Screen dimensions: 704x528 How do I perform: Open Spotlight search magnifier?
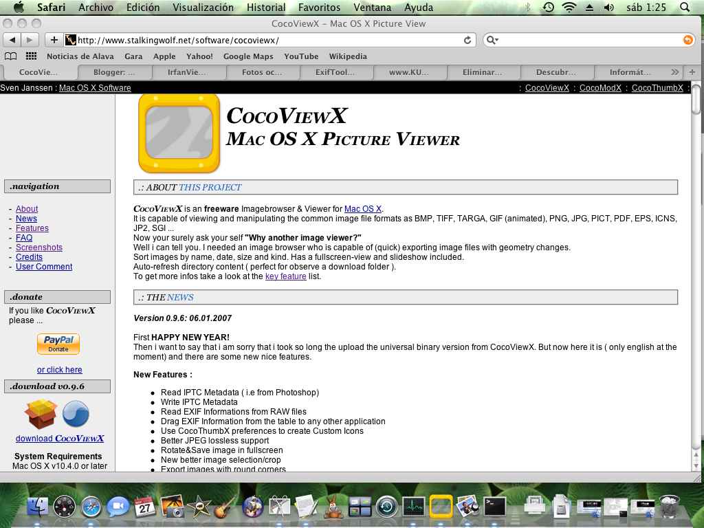pos(685,7)
